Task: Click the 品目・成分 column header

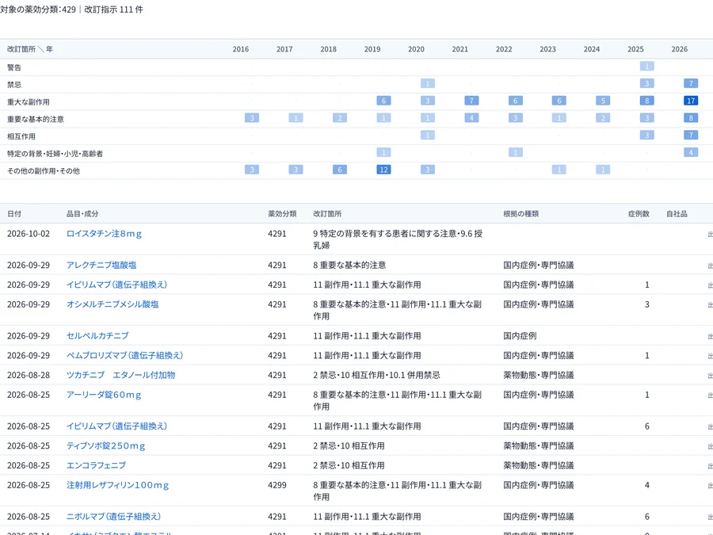Action: 82,214
